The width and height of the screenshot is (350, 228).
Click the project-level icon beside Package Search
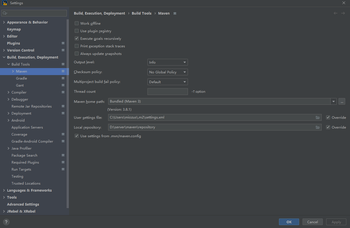(63, 155)
